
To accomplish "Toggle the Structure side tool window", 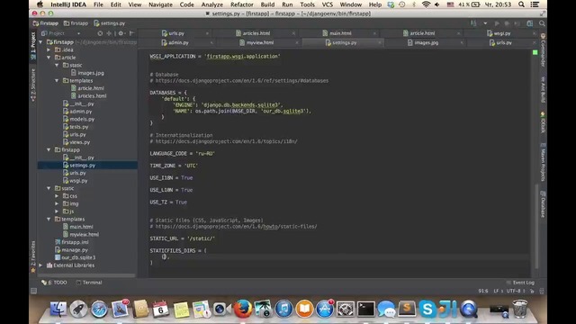I will [33, 84].
